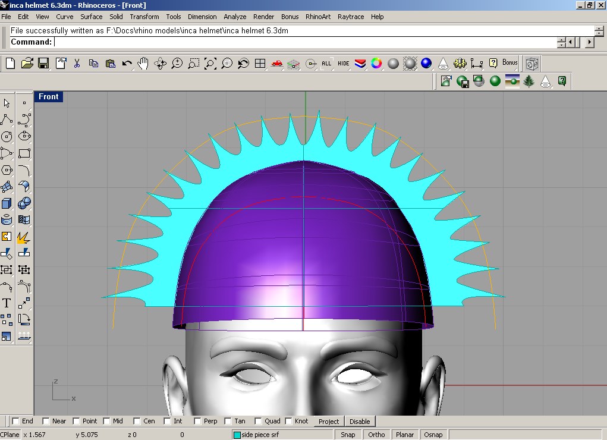Screen dimensions: 607x440
Task: Check the Quad osnap checkbox
Action: point(259,422)
